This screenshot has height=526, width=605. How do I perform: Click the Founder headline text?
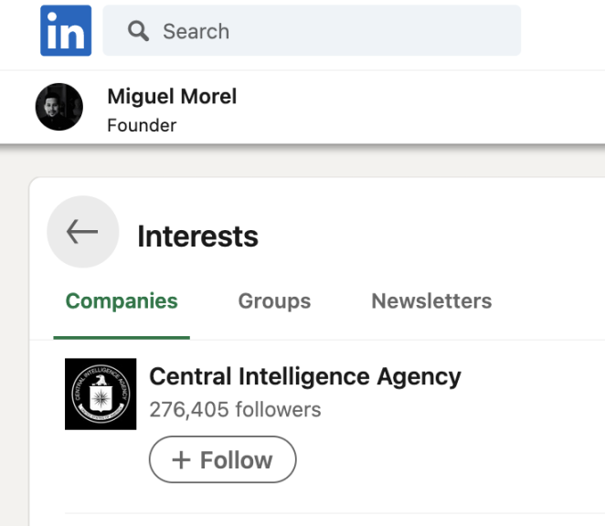(142, 125)
